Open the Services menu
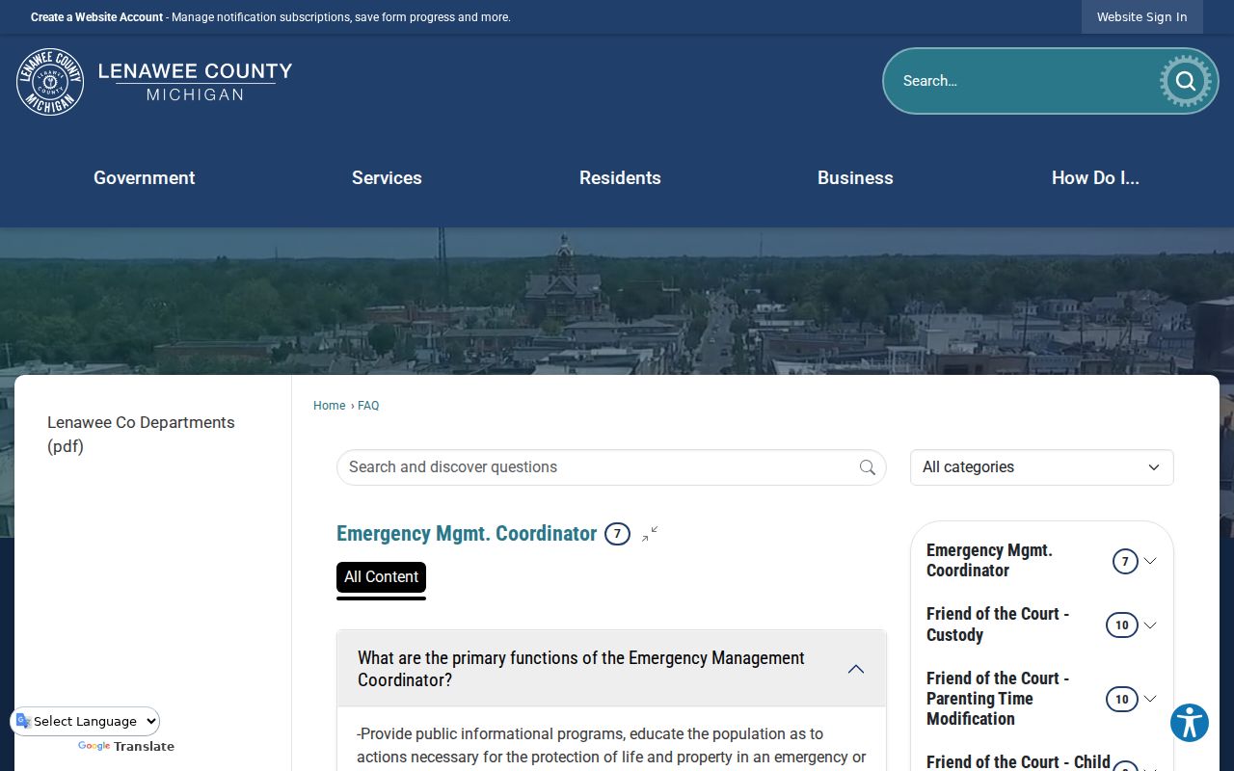Screen dimensions: 1234x771 (x=387, y=177)
